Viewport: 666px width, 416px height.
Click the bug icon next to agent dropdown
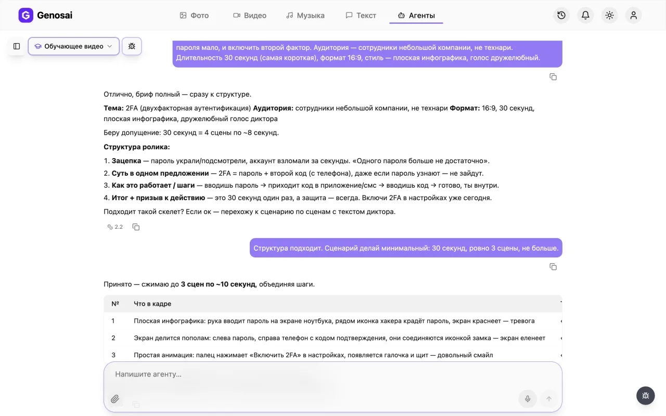pyautogui.click(x=132, y=46)
